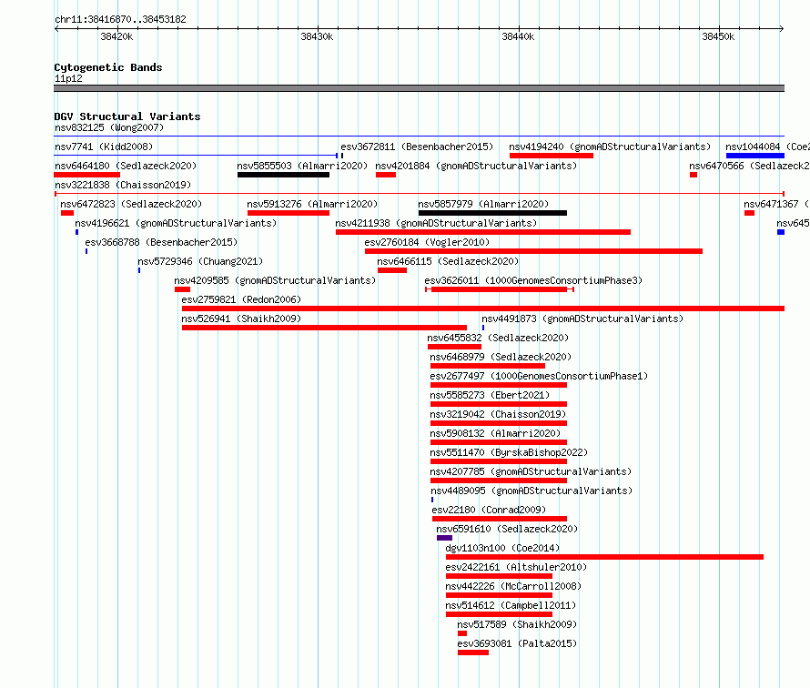Click nsv517589 (Shaikh2009) label
810x688 pixels.
[x=517, y=624]
